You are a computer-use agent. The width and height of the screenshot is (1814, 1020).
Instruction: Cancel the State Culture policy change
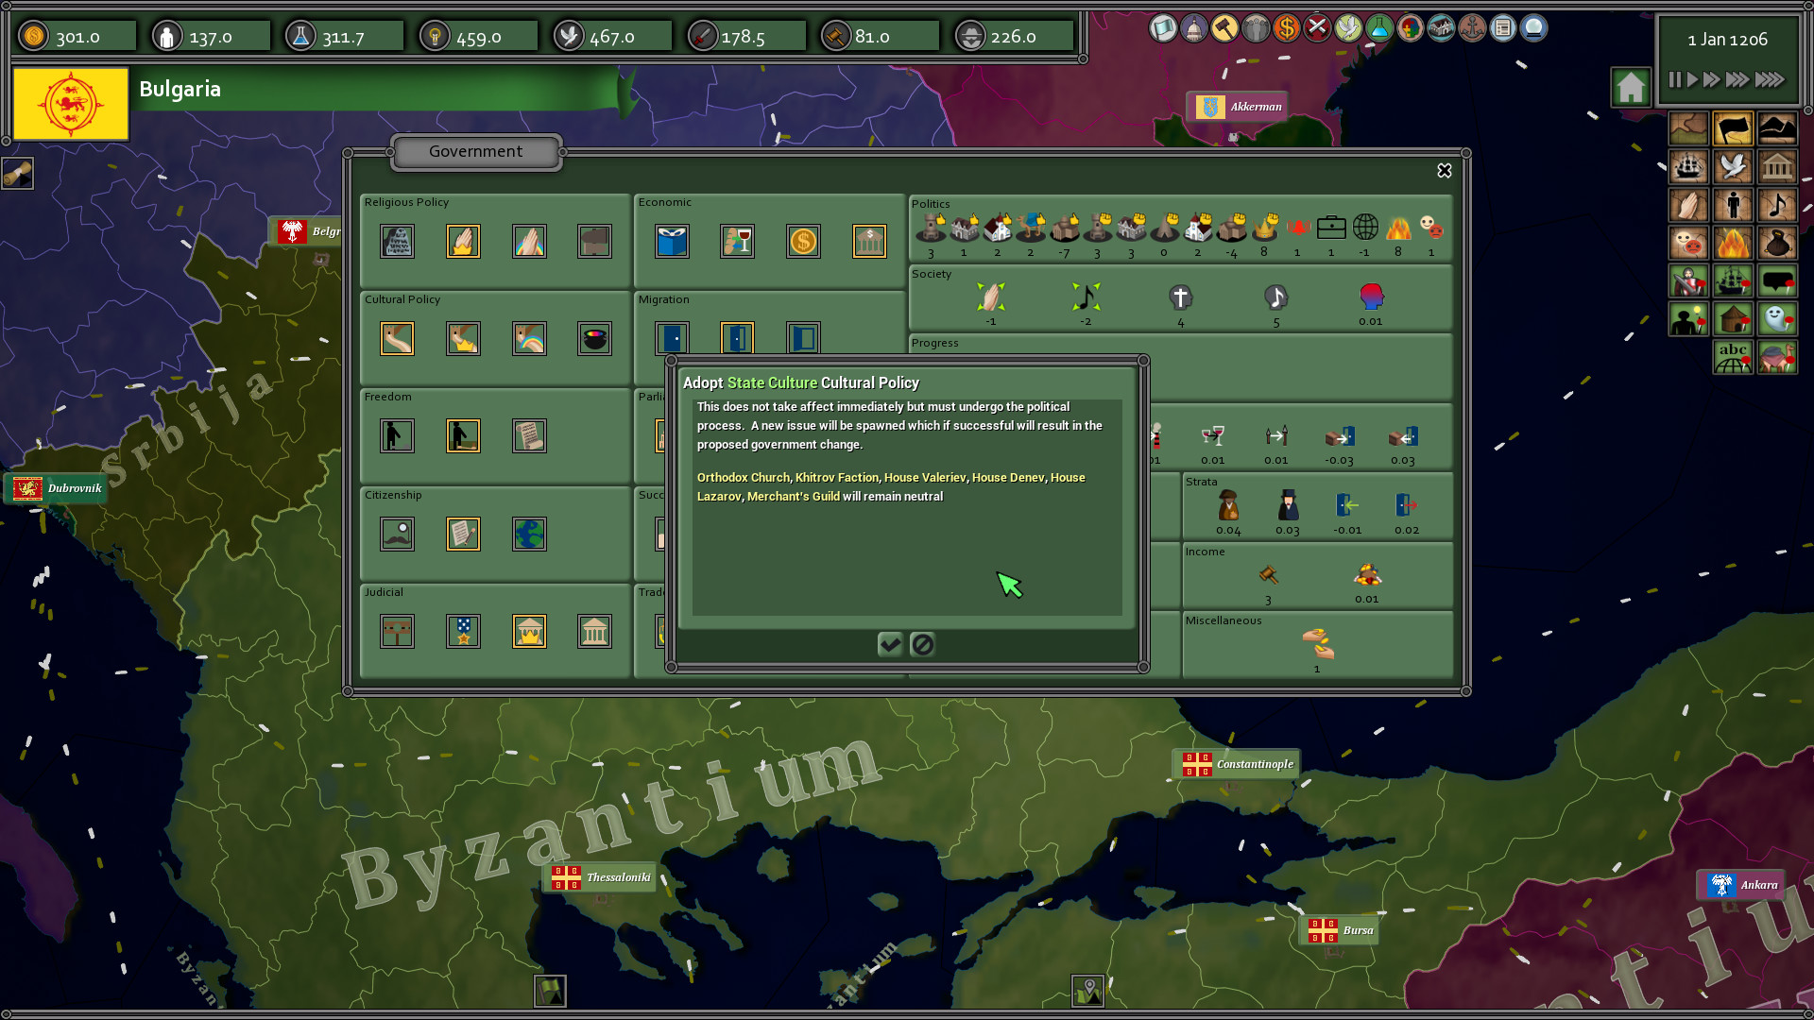pyautogui.click(x=923, y=645)
